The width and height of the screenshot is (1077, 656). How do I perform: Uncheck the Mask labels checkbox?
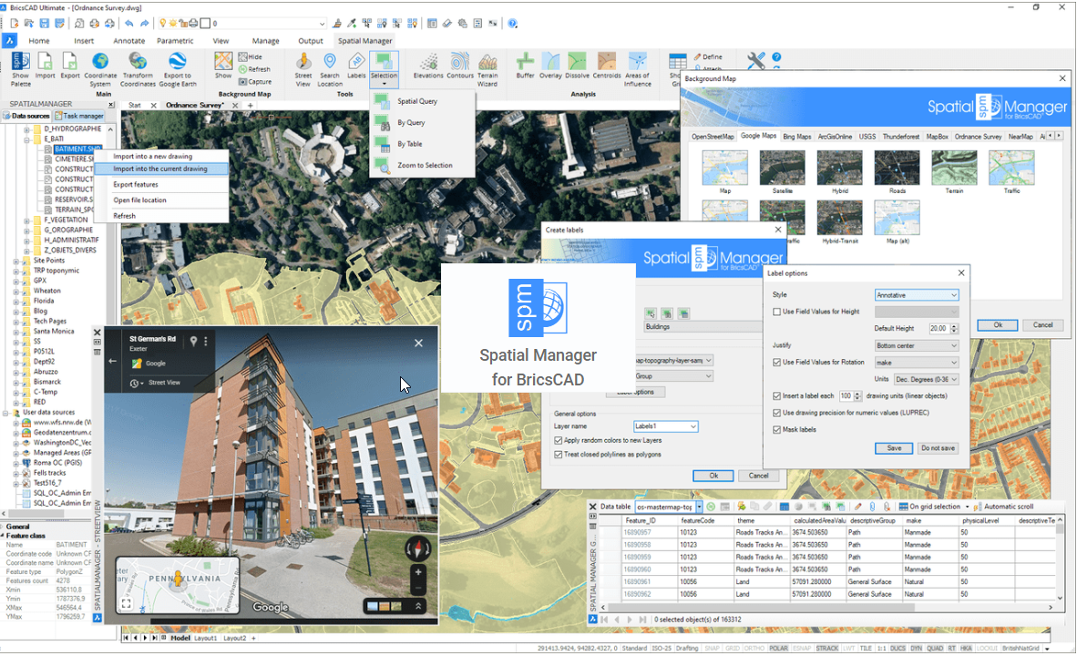tap(777, 429)
